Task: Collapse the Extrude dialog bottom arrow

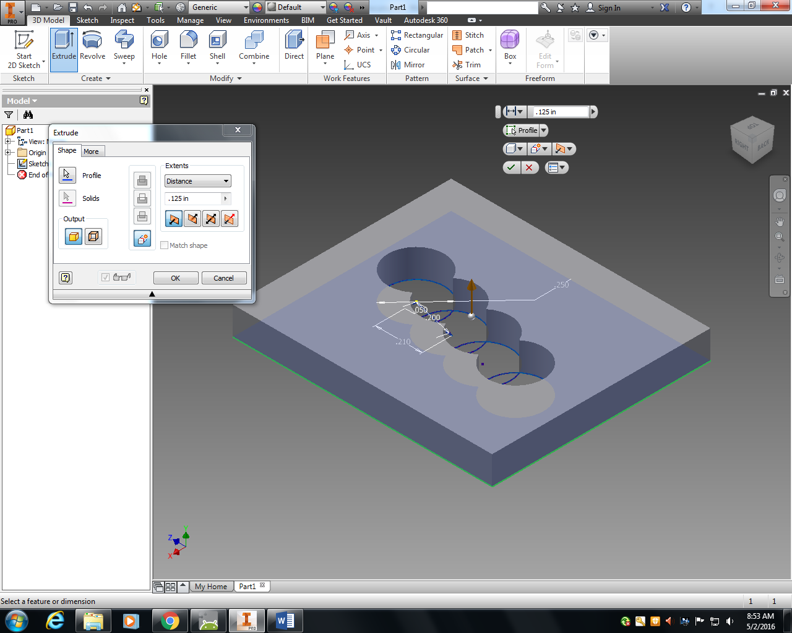Action: (152, 294)
